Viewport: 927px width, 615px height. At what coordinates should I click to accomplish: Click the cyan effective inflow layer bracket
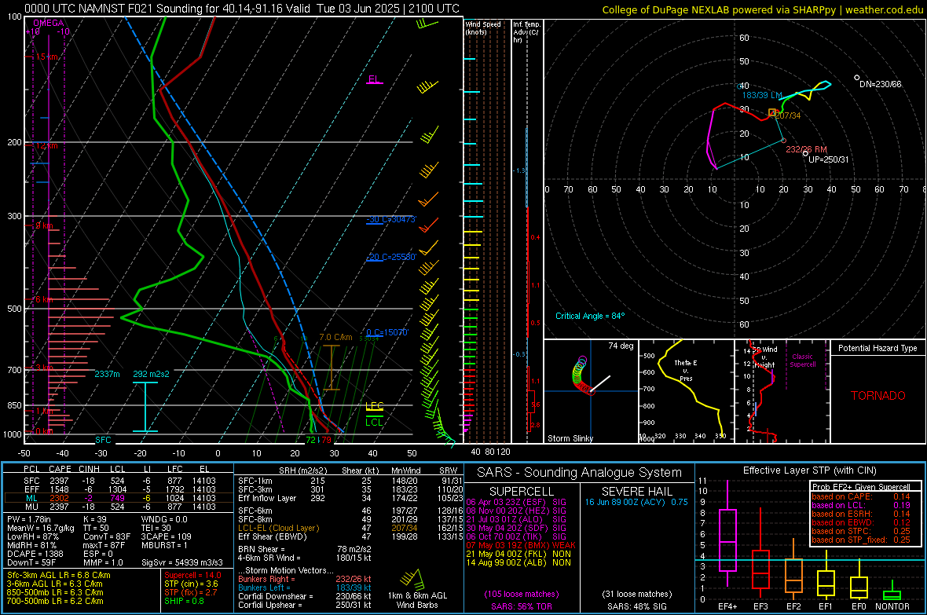pyautogui.click(x=145, y=407)
